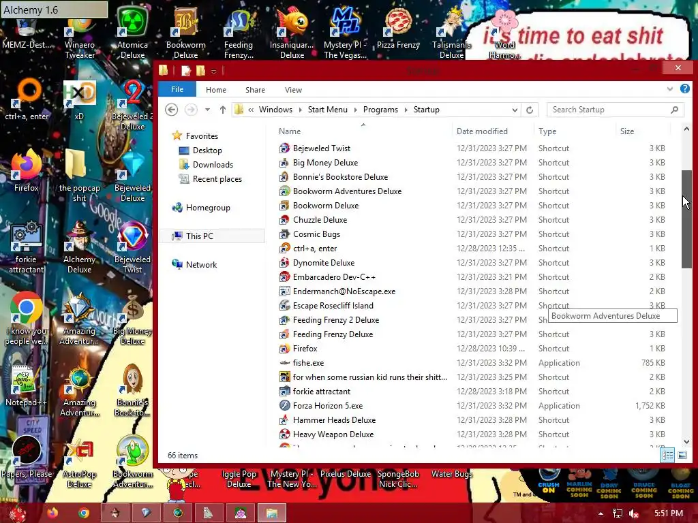Image resolution: width=698 pixels, height=523 pixels.
Task: Click the muted volume tray icon
Action: point(634,513)
